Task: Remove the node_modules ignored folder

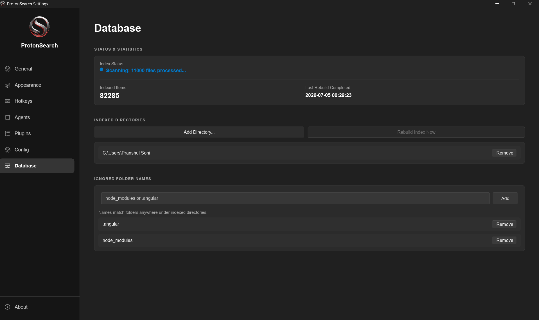Action: click(x=504, y=240)
